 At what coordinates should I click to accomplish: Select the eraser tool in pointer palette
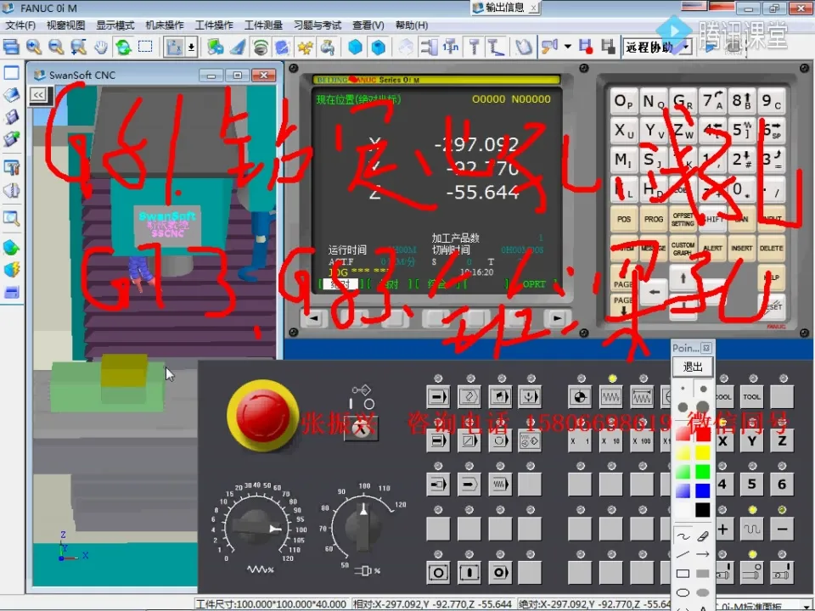click(x=702, y=536)
